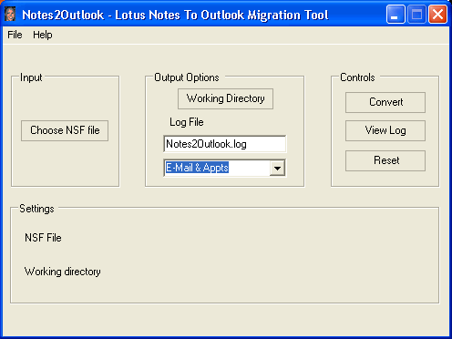This screenshot has height=339, width=452.
Task: Click the application icon in the title bar
Action: tap(10, 15)
